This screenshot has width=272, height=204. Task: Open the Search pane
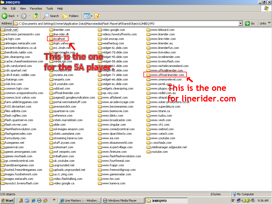[51, 16]
